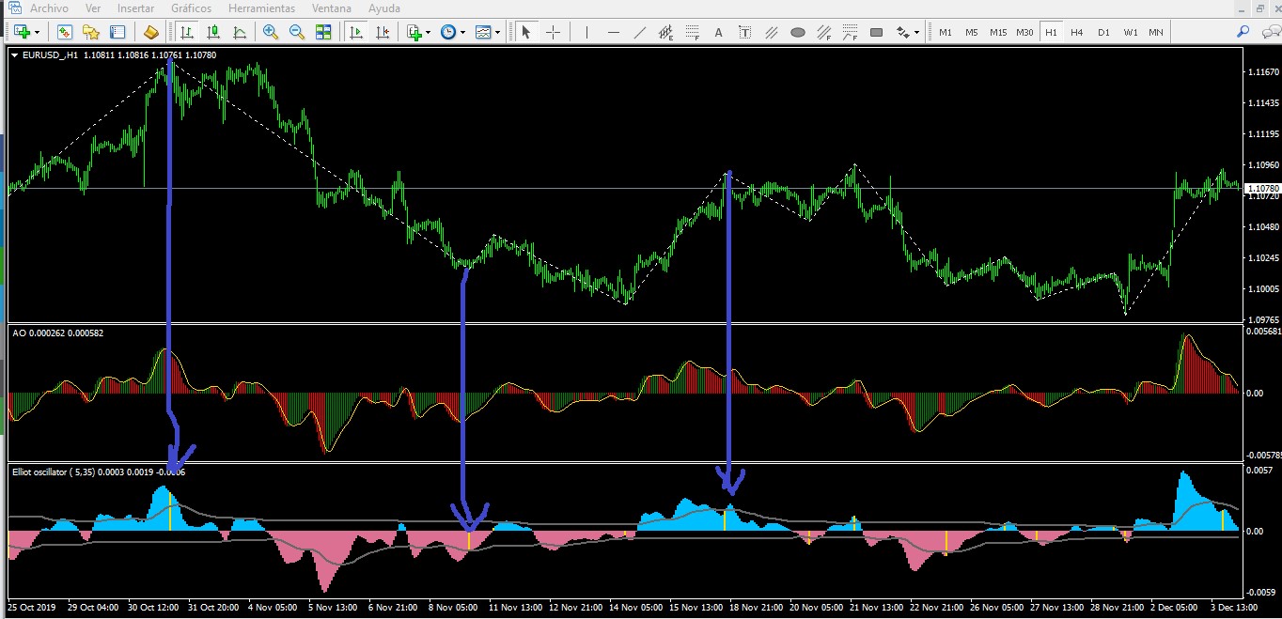1282x619 pixels.
Task: Select the draw ellipse tool
Action: tap(798, 32)
